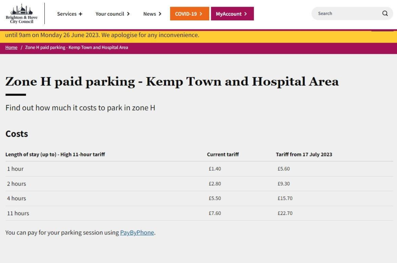Click the £2.80 current tariff value
This screenshot has height=263, width=397.
point(215,184)
